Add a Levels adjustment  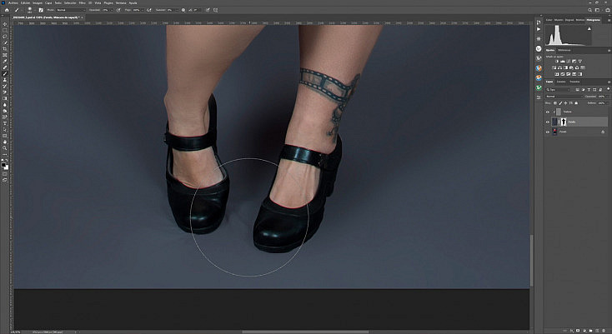[x=563, y=61]
